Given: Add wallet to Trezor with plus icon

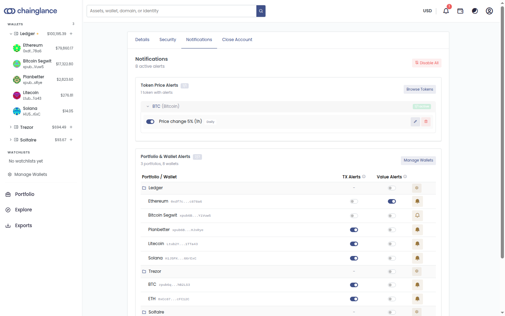Looking at the screenshot, I should 71,127.
